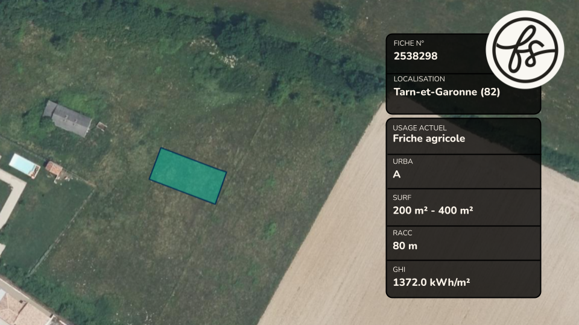Click the 'RACC' label
Image resolution: width=579 pixels, height=325 pixels.
coord(402,233)
